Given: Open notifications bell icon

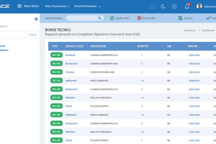Looking at the screenshot, I should pos(187,6).
